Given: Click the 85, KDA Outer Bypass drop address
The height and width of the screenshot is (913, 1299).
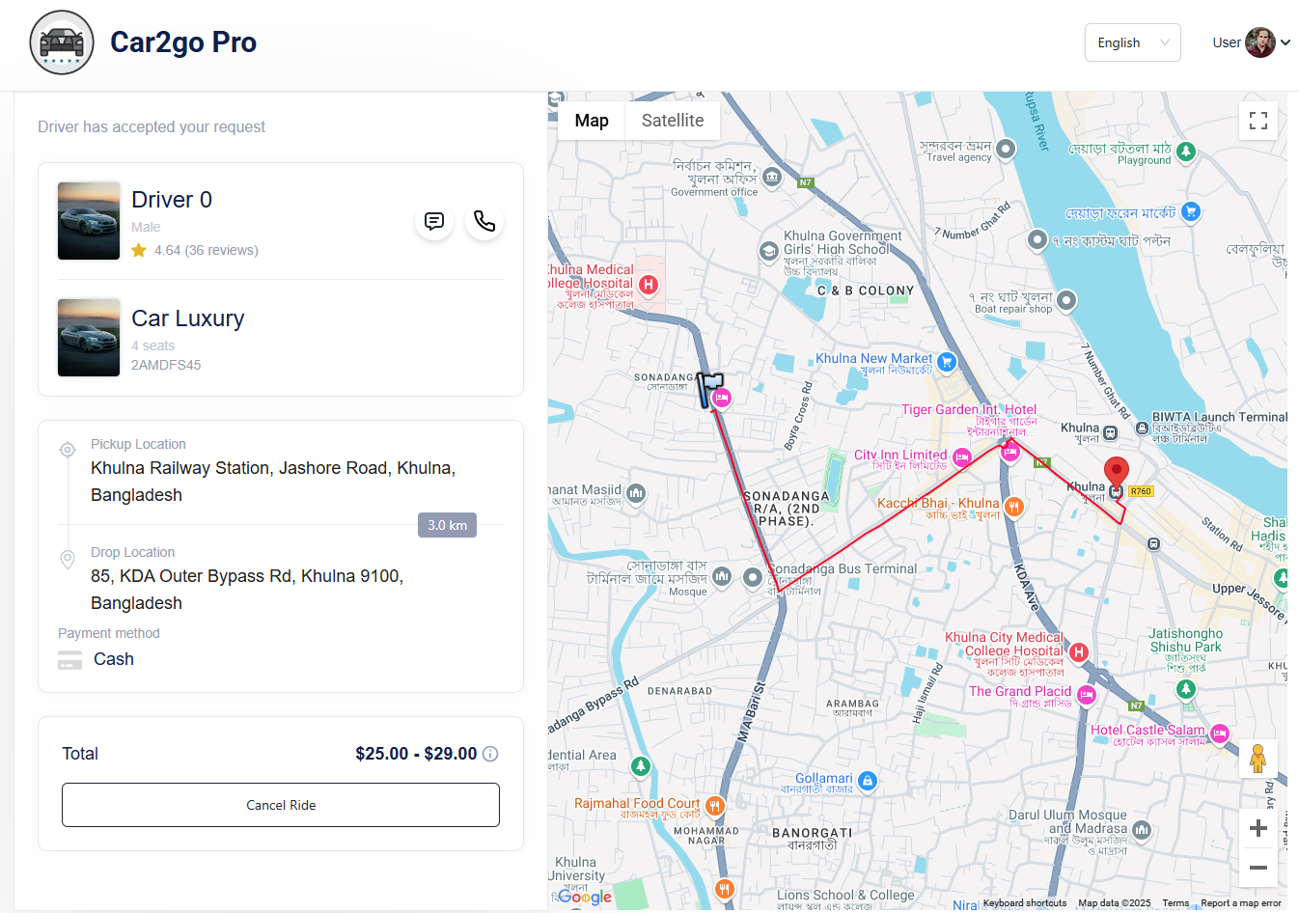Looking at the screenshot, I should pyautogui.click(x=247, y=590).
